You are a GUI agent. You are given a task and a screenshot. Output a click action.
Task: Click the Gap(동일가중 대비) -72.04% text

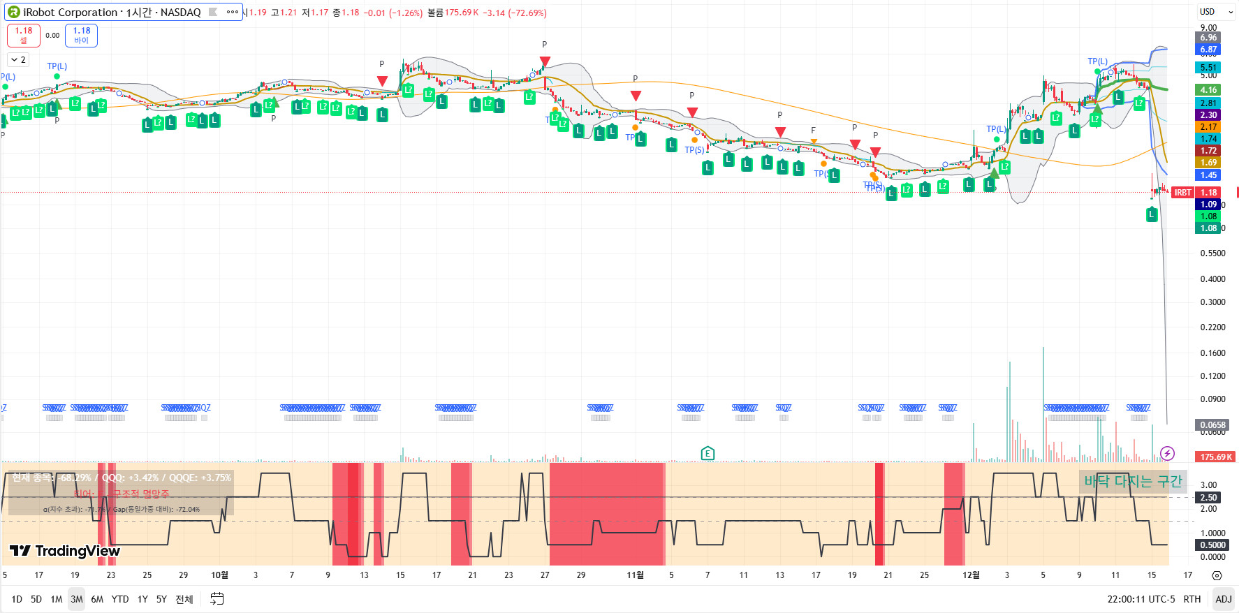[x=156, y=510]
